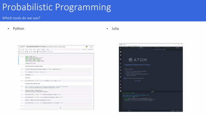Click the restart kernel icon in Jupyter
This screenshot has width=206, height=116.
pos(39,52)
